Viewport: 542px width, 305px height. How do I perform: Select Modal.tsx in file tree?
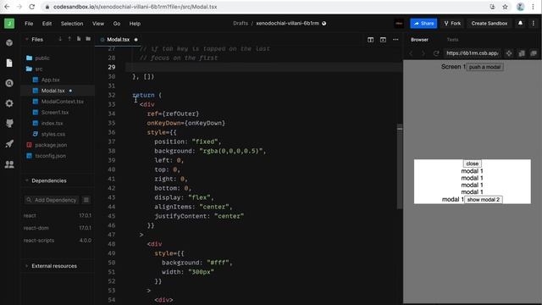(x=57, y=91)
